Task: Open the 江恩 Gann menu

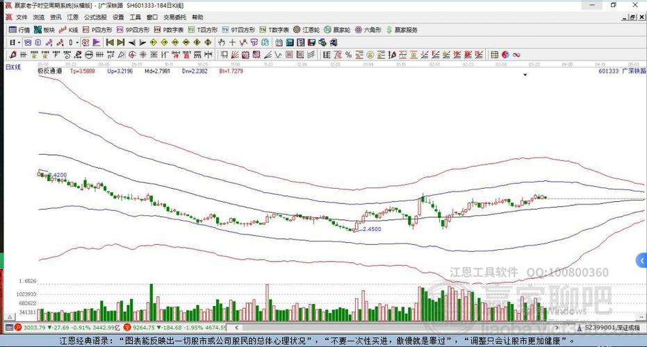Action: (73, 17)
